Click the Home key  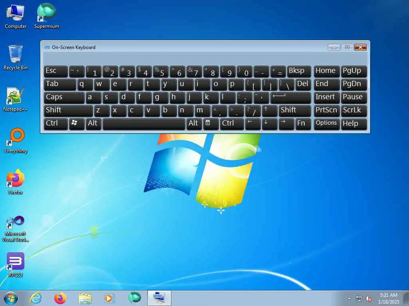(327, 72)
